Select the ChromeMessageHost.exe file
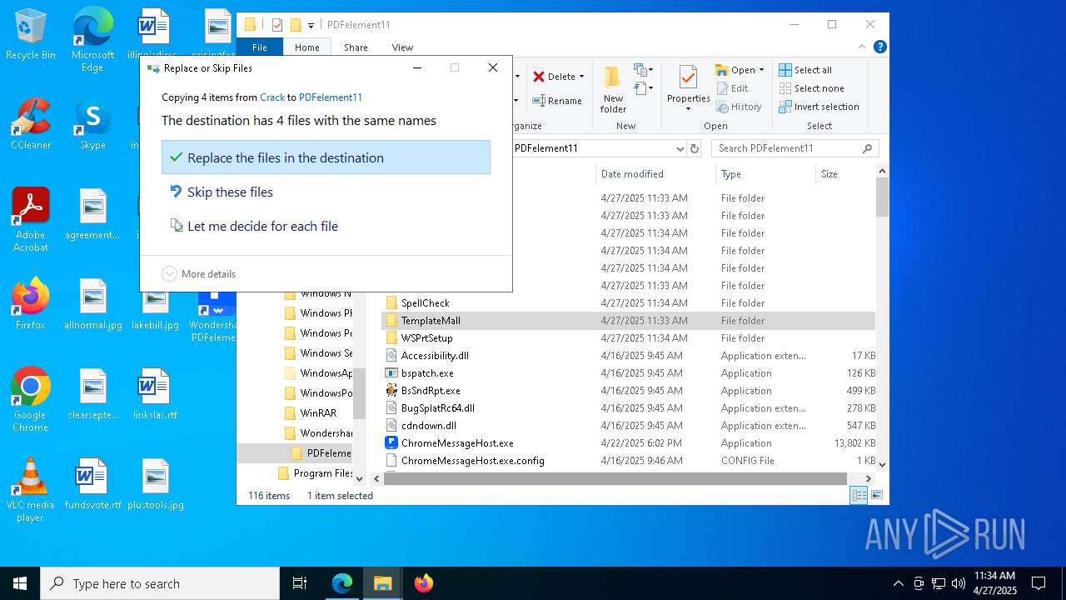Viewport: 1066px width, 600px height. pos(457,443)
